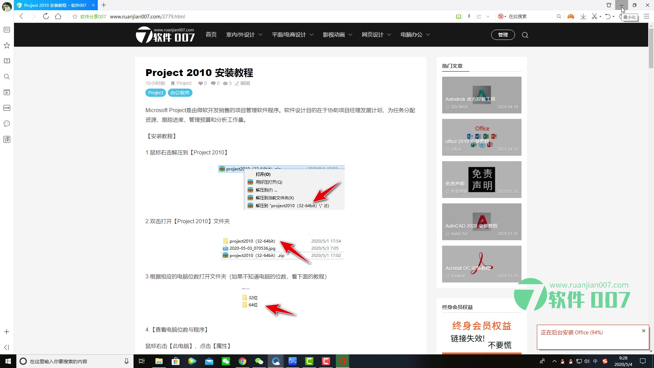The image size is (654, 368).
Task: Click the scissors screenshot tool
Action: 595,16
